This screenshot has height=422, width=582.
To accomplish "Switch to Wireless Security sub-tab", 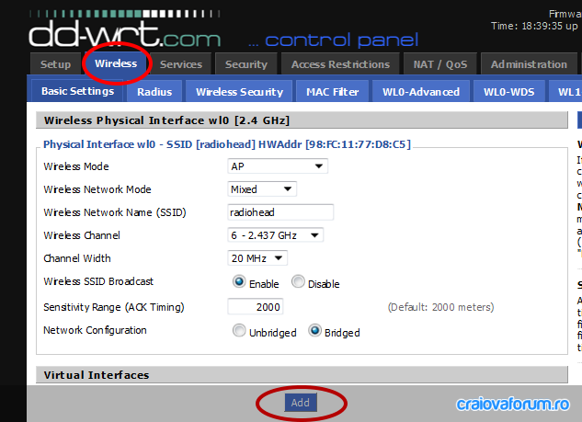I will 239,92.
